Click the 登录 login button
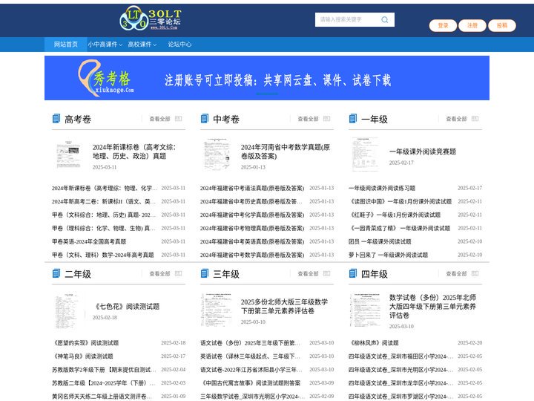 coord(443,25)
